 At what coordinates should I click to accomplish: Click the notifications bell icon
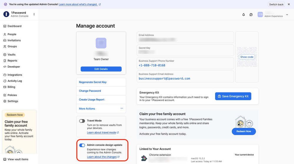243,15
